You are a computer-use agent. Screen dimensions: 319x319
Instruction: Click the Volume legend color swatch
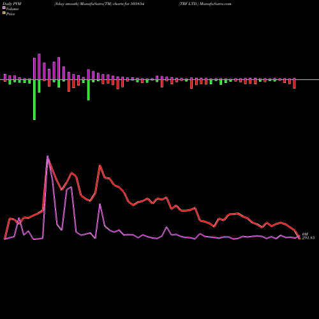4,8
